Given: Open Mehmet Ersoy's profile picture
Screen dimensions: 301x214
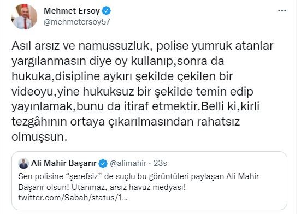Looking at the screenshot, I should tap(25, 16).
